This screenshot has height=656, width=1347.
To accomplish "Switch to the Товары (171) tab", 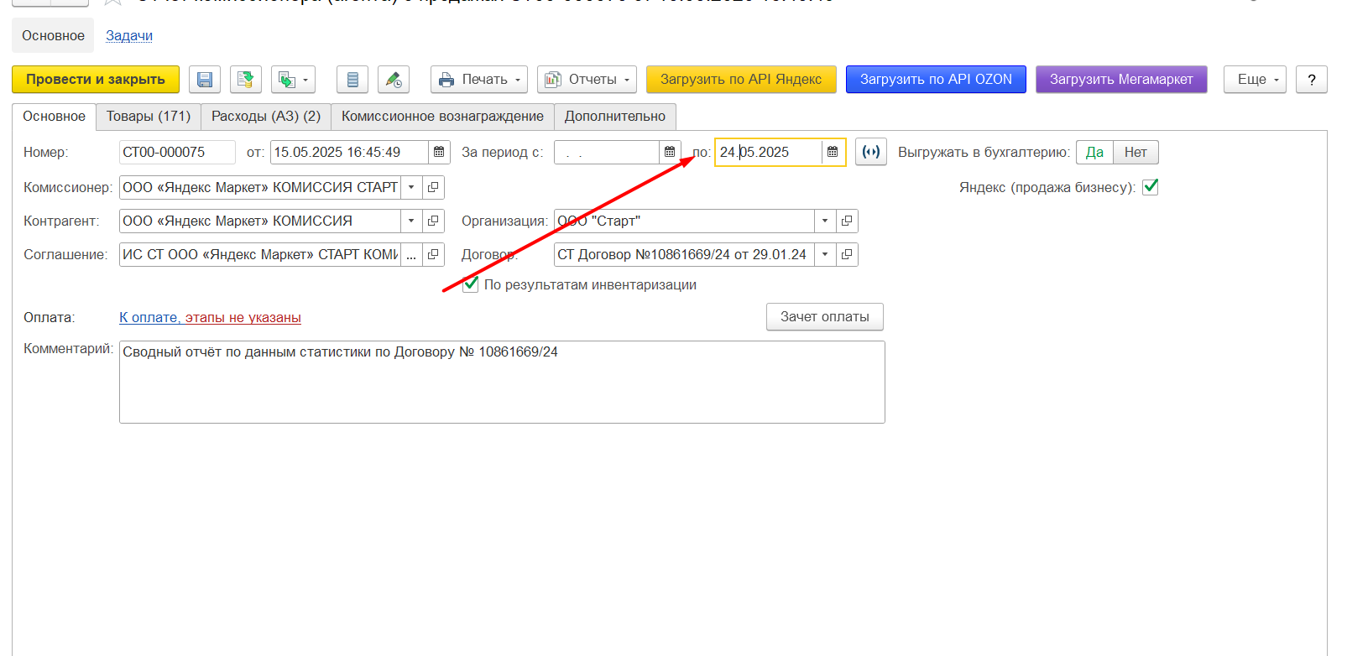I will 149,117.
